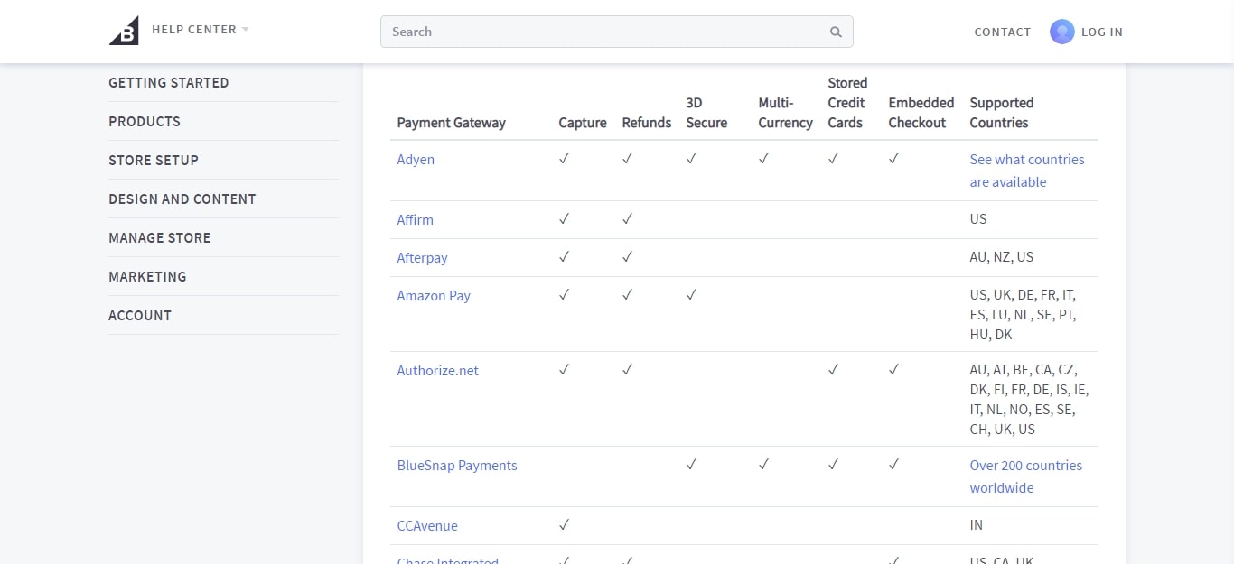Viewport: 1234px width, 564px height.
Task: Open the Affirm gateway link
Action: click(x=416, y=220)
